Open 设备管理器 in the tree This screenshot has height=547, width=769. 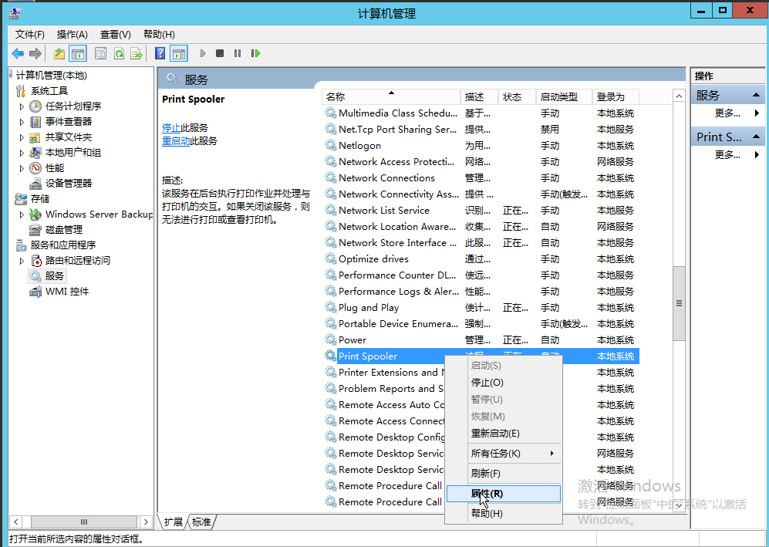click(x=69, y=183)
